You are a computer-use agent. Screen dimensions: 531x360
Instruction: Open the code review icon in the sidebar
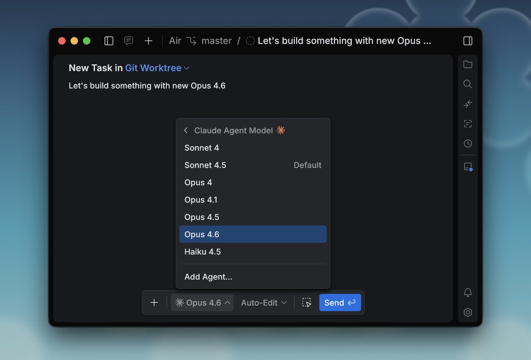click(x=468, y=123)
